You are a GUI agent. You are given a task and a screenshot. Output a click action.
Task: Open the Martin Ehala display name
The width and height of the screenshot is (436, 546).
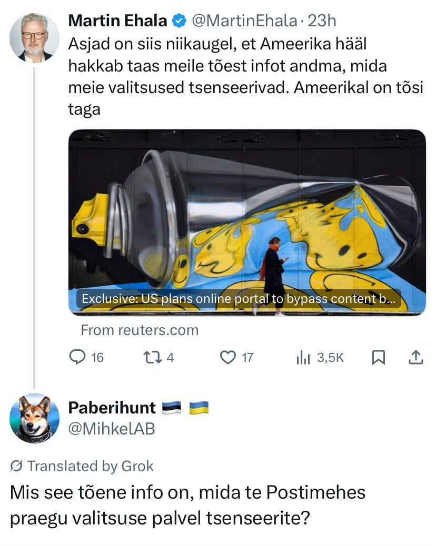tap(118, 21)
